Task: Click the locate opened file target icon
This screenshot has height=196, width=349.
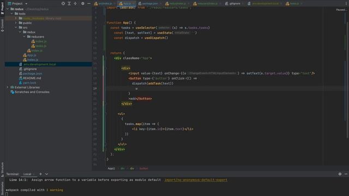Action: coord(63,4)
